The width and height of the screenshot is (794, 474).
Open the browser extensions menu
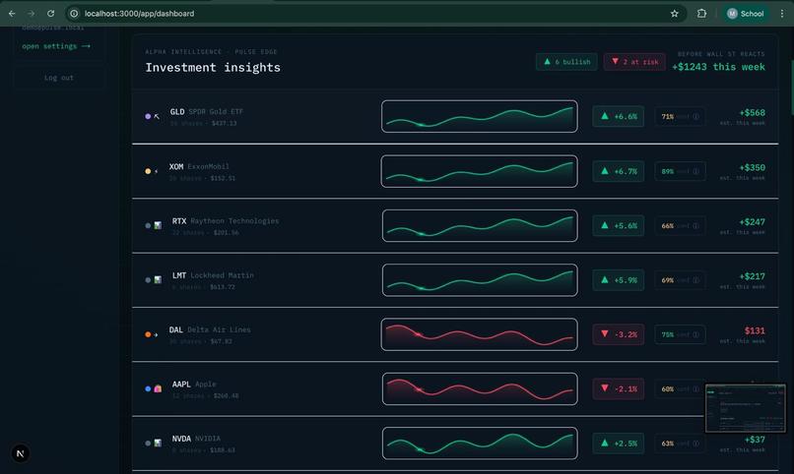coord(701,14)
